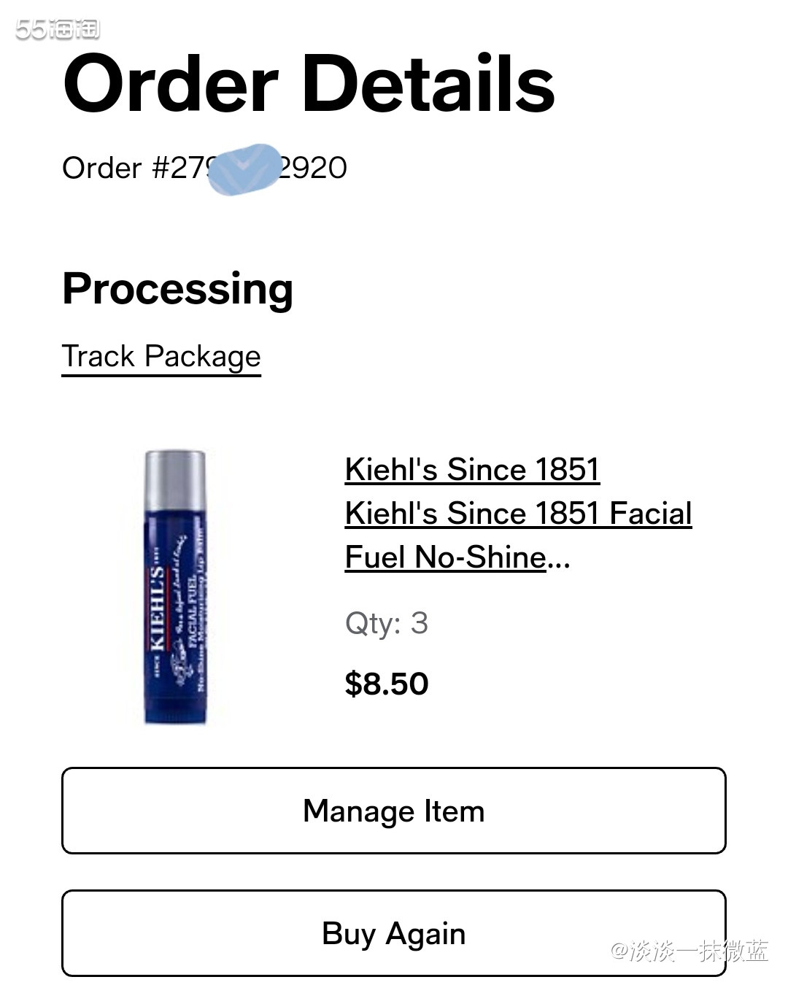Open the Facial Fuel No-Shine product link
The width and height of the screenshot is (788, 985).
pyautogui.click(x=518, y=535)
